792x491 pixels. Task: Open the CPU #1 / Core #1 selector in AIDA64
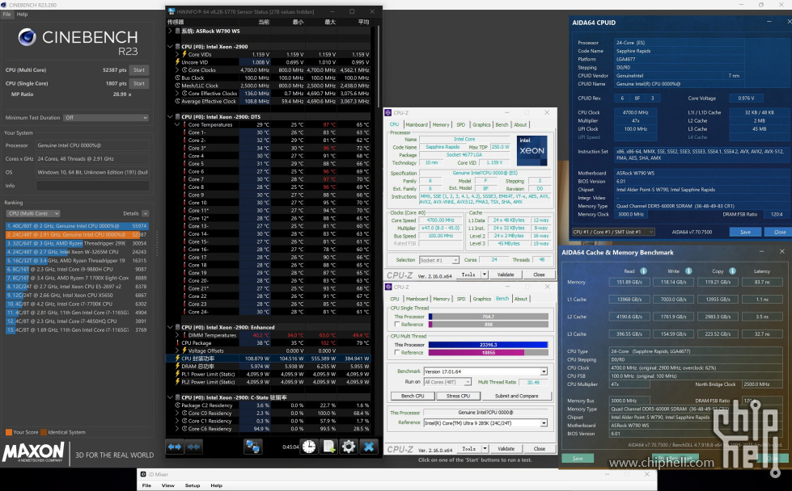coord(613,232)
